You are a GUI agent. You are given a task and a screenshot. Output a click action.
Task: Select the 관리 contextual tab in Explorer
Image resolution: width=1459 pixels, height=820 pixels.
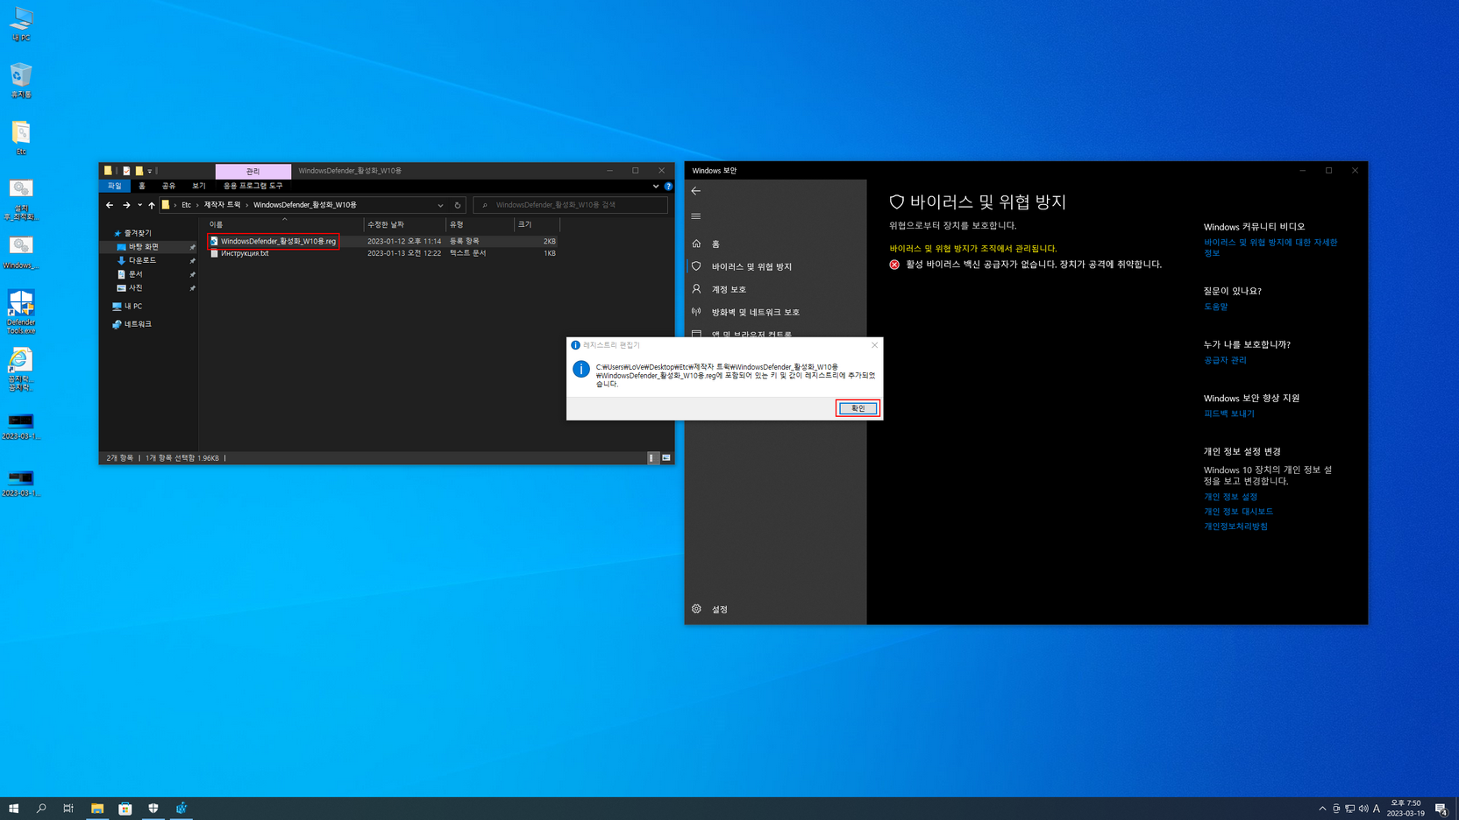point(253,171)
